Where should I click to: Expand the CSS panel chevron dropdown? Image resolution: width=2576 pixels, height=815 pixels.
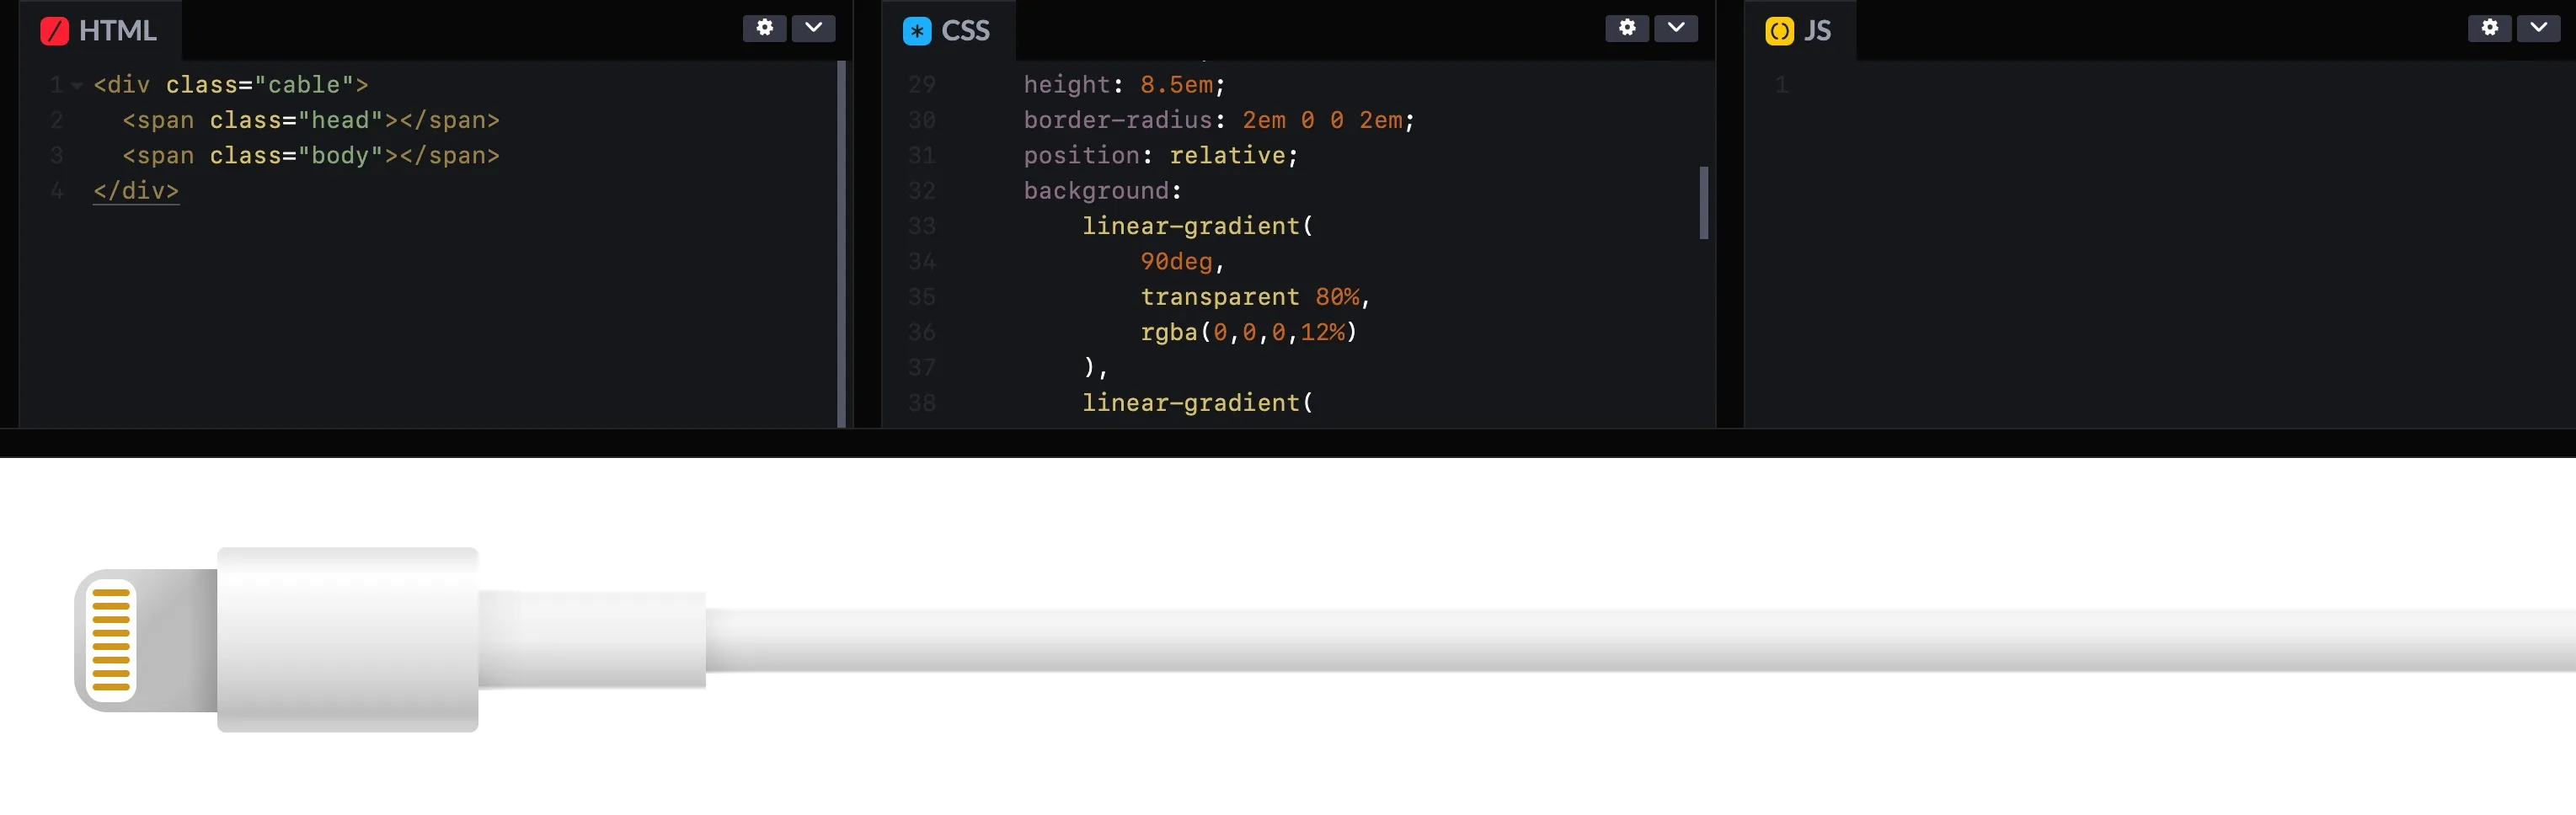click(1675, 28)
